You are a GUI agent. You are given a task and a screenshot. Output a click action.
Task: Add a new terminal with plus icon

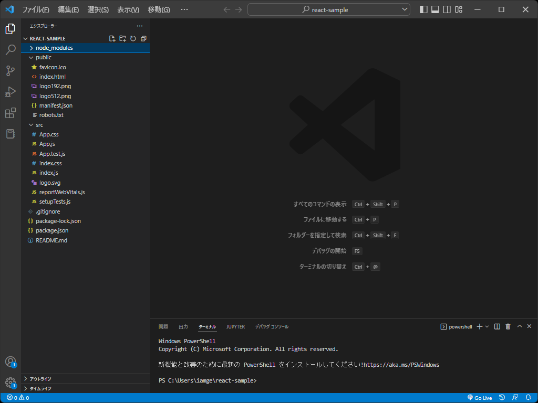480,326
